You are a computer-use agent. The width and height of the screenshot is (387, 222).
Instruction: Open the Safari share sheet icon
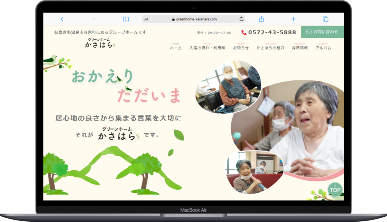262,19
